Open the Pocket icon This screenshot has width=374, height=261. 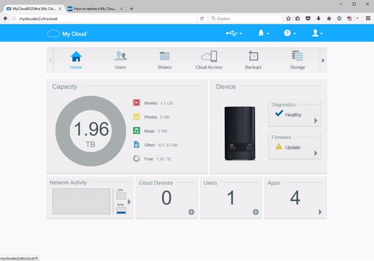(x=308, y=18)
